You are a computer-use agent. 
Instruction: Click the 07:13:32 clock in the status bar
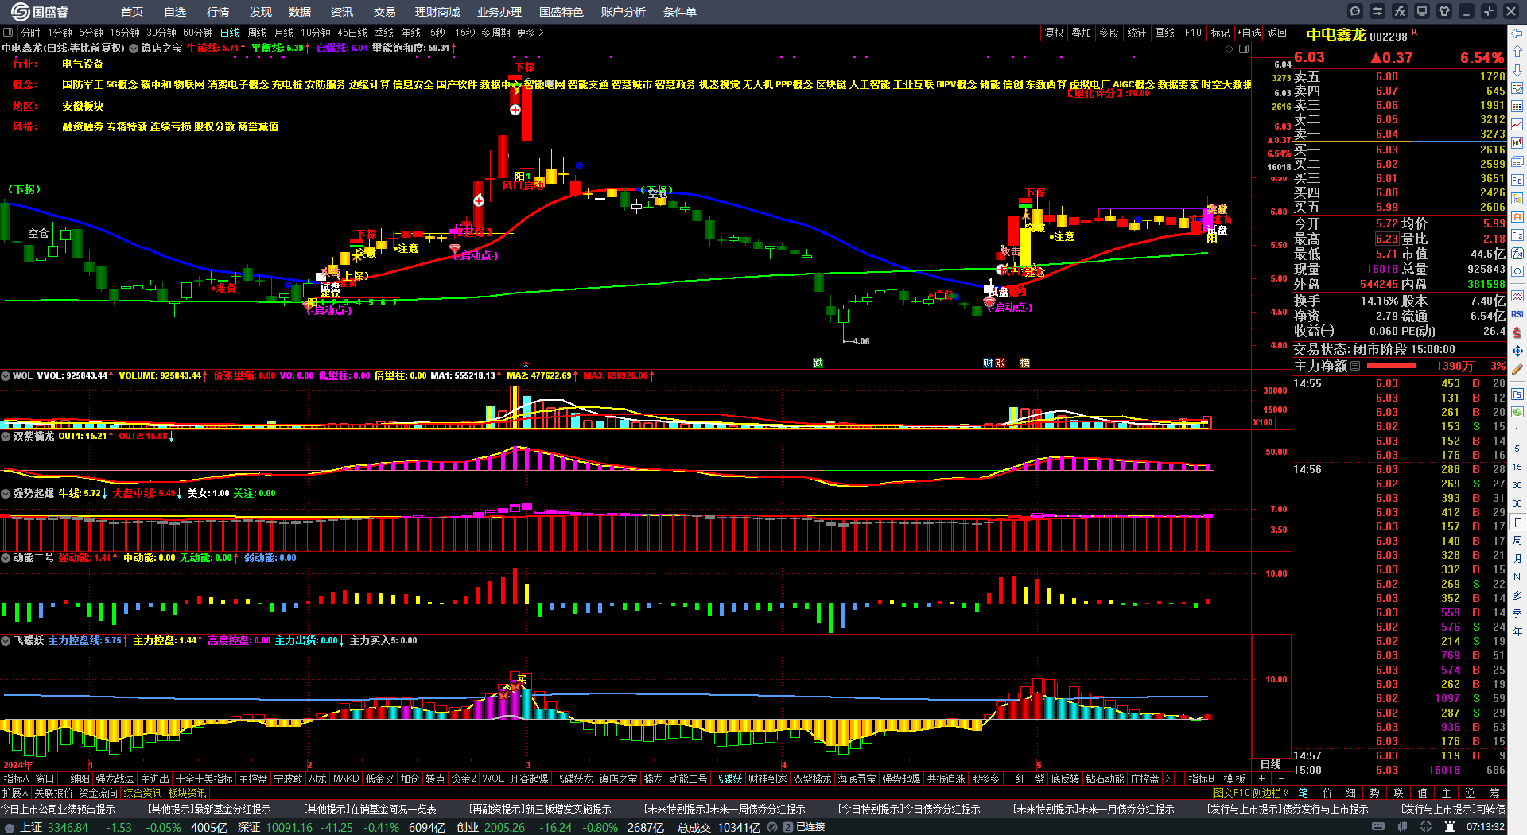click(1485, 827)
